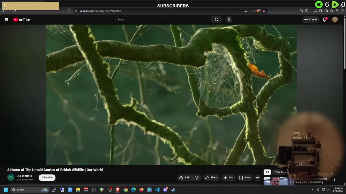Open Brave browser in the taskbar
The image size is (346, 194).
pyautogui.click(x=118, y=190)
